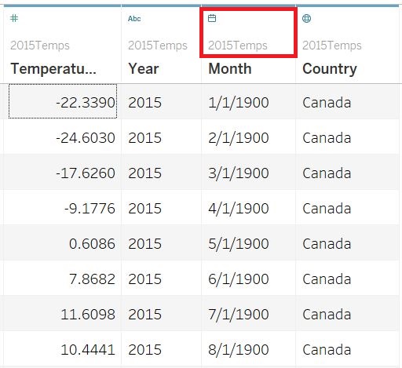Image resolution: width=402 pixels, height=368 pixels.
Task: Click the temperature value 11.6098
Action: [88, 314]
